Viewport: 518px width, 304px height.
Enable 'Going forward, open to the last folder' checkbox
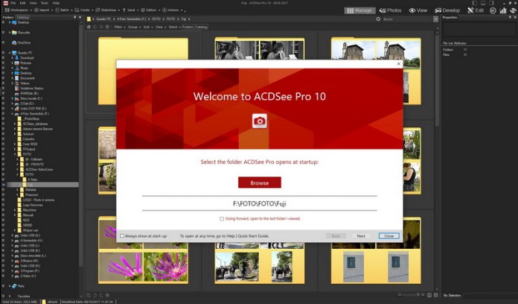222,218
